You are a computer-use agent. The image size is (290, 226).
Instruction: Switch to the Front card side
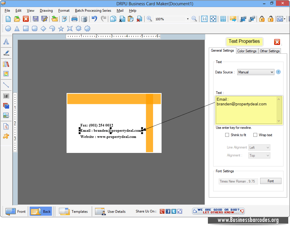[16, 211]
